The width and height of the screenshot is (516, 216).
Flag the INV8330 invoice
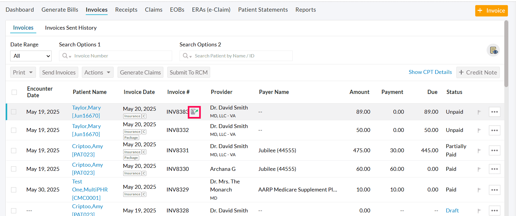click(x=479, y=169)
